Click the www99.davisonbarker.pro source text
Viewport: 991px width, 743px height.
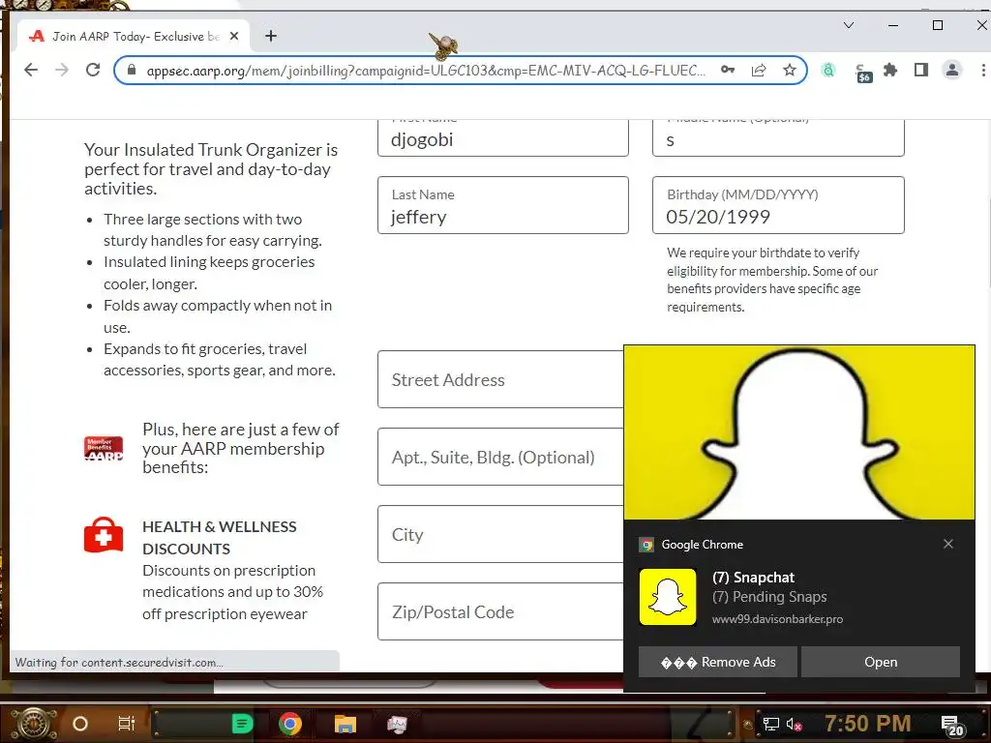[777, 619]
